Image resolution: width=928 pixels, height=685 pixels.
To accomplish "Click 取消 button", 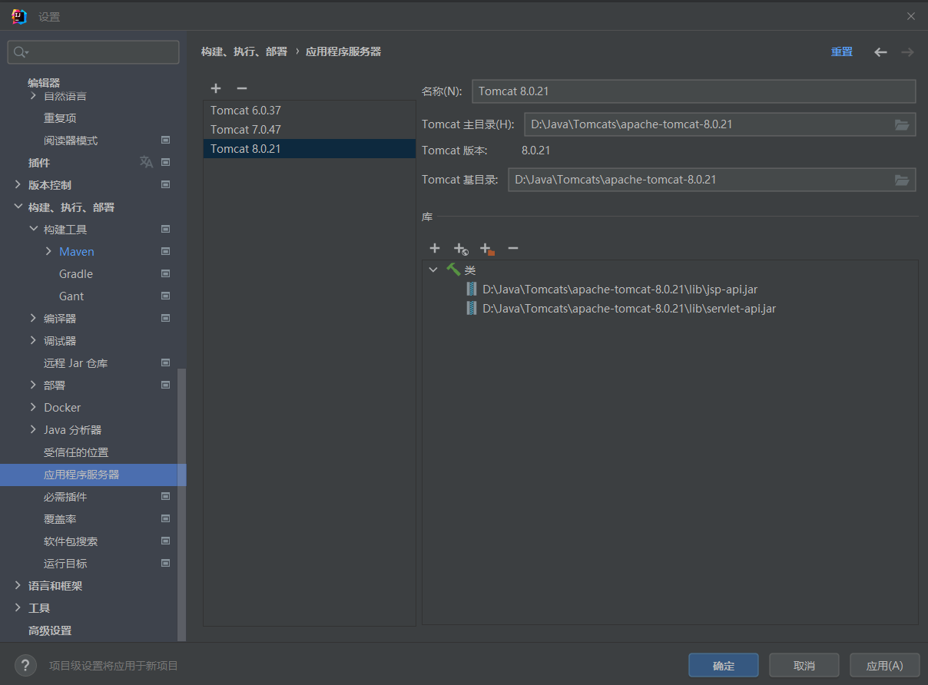I will [804, 665].
